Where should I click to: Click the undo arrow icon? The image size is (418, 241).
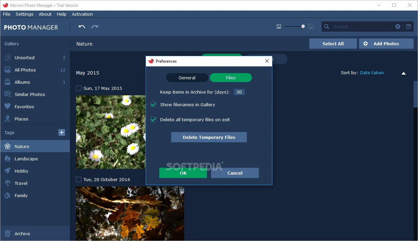pyautogui.click(x=82, y=27)
